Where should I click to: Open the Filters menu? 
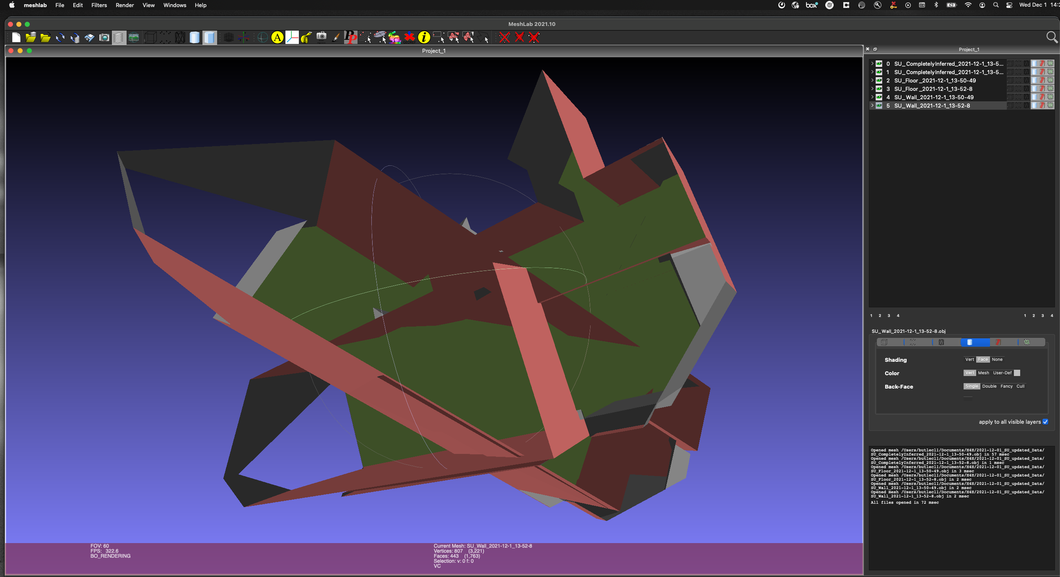(99, 5)
